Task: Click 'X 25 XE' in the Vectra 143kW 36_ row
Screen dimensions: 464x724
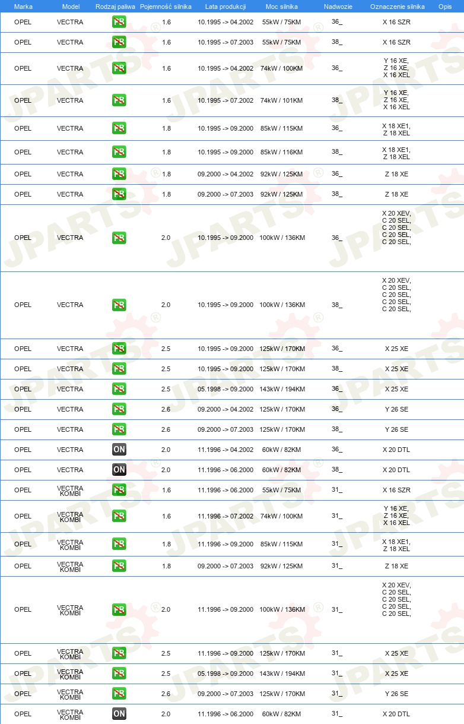Action: click(396, 390)
